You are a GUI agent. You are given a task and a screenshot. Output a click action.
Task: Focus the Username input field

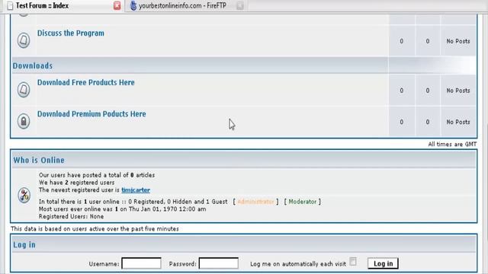click(141, 263)
